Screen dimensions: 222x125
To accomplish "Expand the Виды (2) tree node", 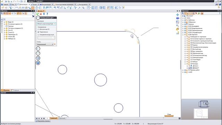I will point(5,22).
